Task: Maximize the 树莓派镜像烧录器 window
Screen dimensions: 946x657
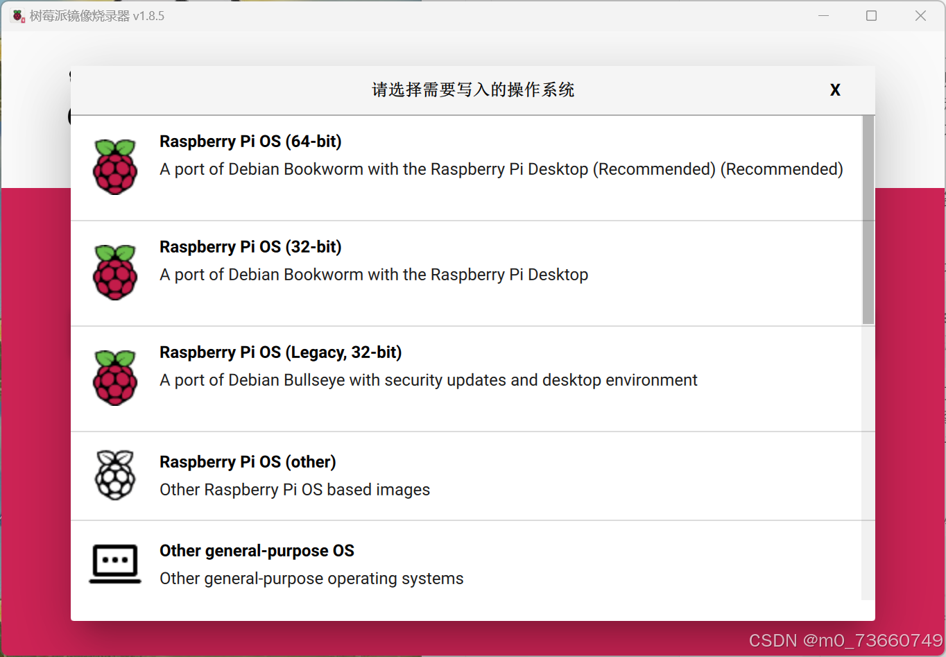Action: tap(872, 15)
